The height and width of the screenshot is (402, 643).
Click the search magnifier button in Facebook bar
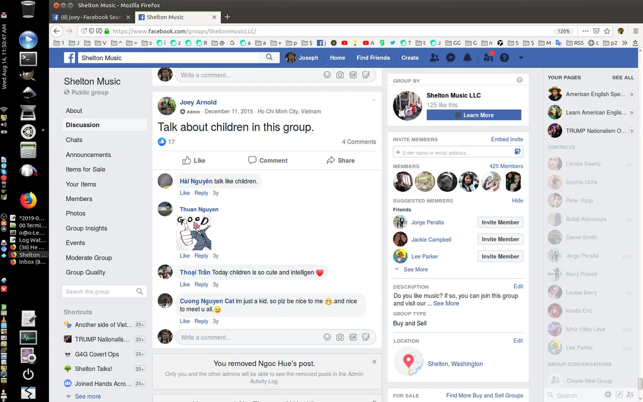[x=270, y=57]
